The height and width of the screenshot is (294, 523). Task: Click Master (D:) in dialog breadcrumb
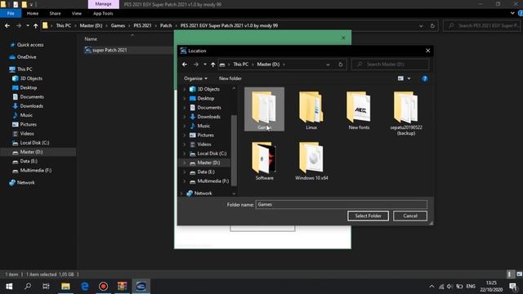tap(268, 65)
